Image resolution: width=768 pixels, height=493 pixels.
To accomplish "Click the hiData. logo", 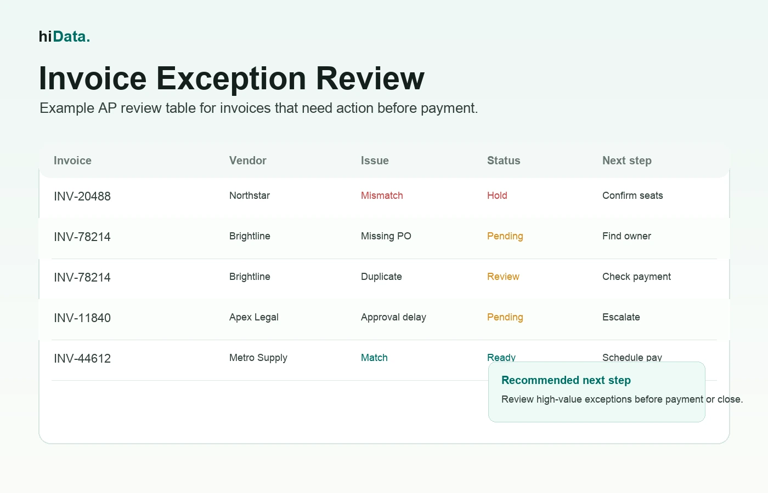I will (x=64, y=37).
